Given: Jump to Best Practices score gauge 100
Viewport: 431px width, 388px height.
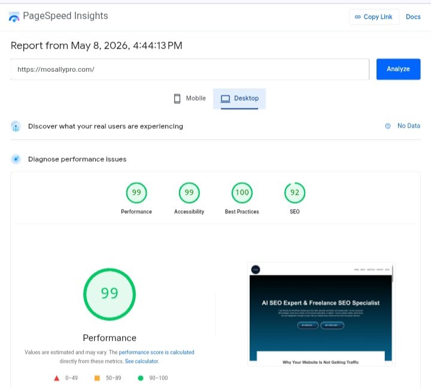Looking at the screenshot, I should (x=242, y=192).
